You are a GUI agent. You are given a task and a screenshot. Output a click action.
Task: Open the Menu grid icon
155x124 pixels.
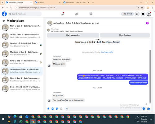(137, 14)
